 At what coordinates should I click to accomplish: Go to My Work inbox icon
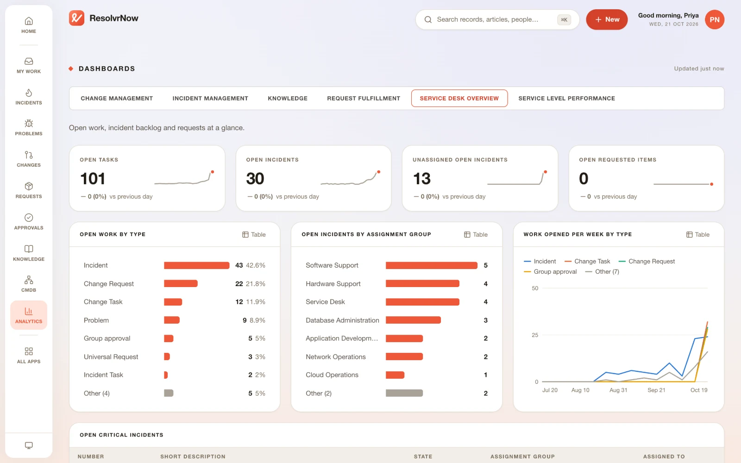pos(29,62)
